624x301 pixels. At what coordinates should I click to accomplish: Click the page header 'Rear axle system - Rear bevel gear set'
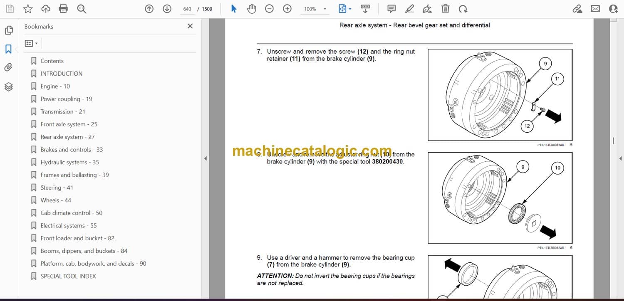coord(415,25)
